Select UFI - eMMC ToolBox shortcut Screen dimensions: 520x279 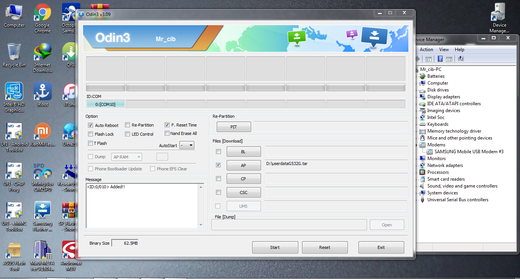click(14, 216)
